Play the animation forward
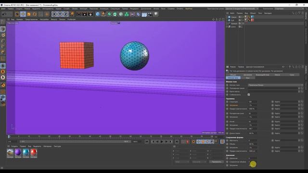The image size is (308, 173). point(162,141)
